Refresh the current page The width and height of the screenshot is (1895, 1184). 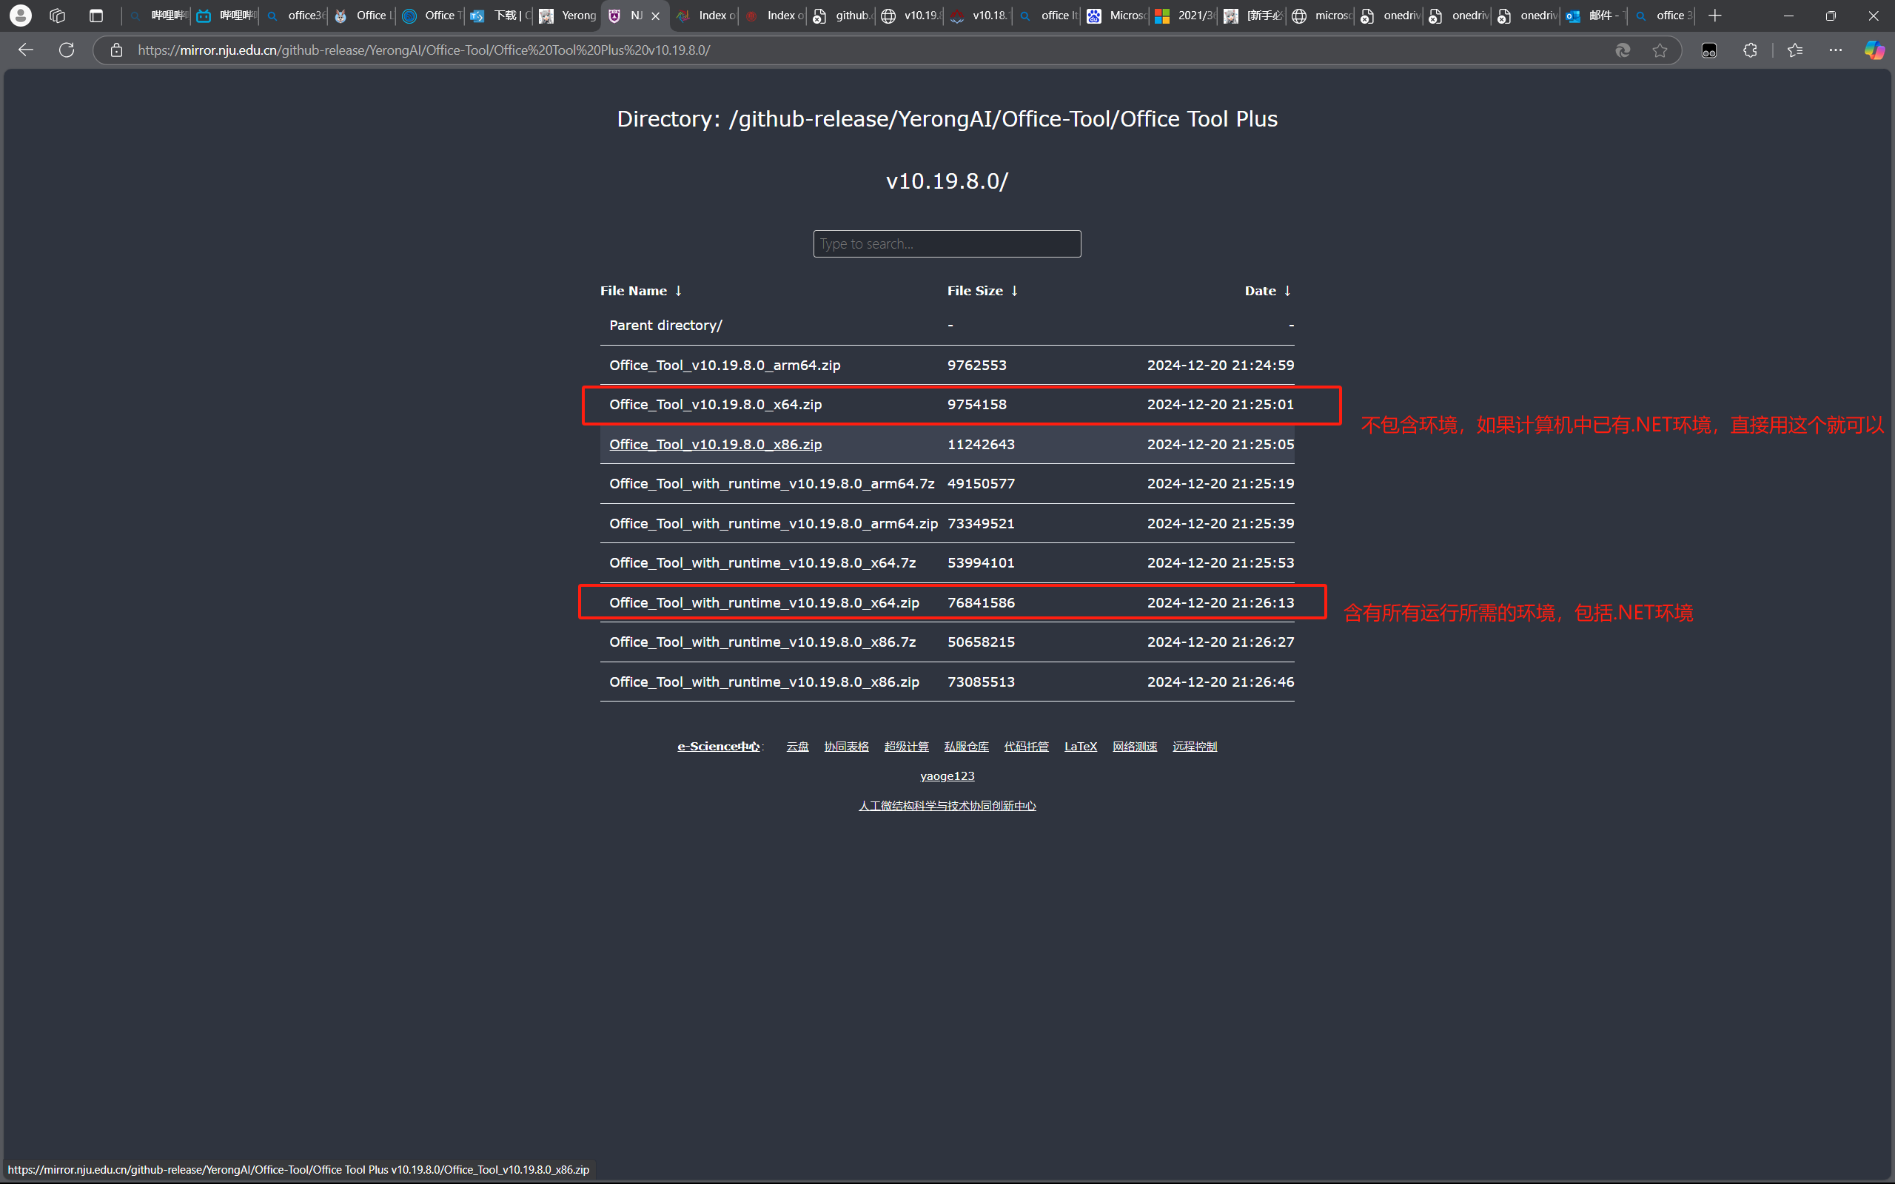tap(67, 50)
